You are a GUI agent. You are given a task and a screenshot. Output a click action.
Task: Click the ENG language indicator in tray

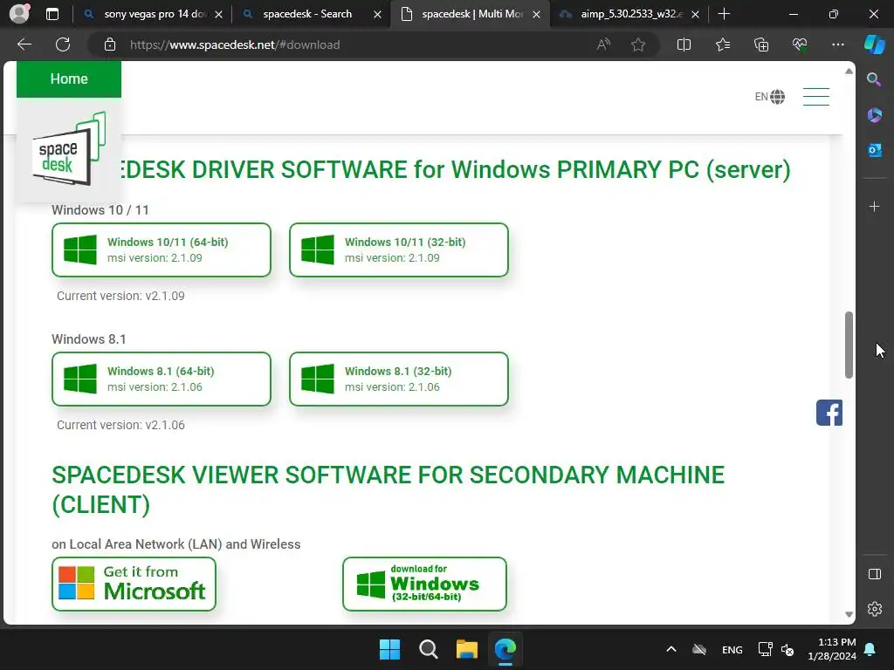732,649
